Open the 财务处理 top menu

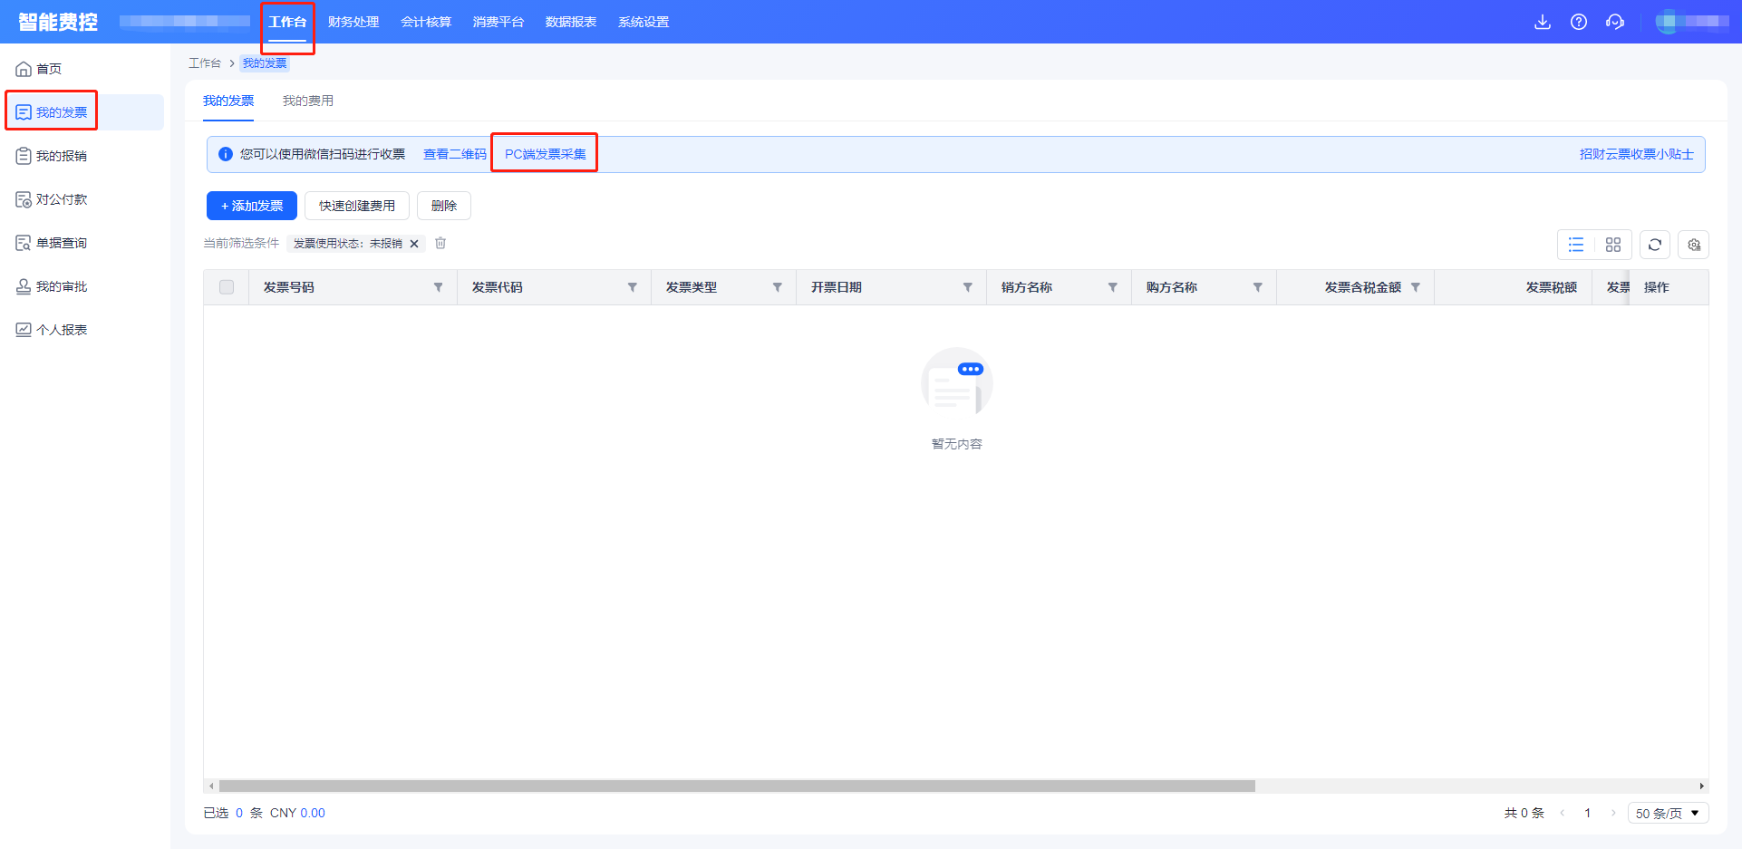click(353, 22)
